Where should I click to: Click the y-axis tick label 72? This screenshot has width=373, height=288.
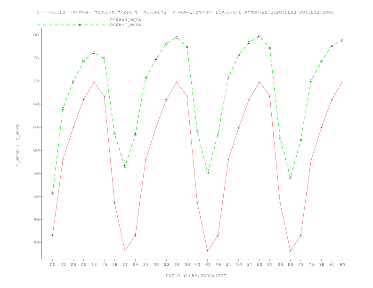(36, 81)
